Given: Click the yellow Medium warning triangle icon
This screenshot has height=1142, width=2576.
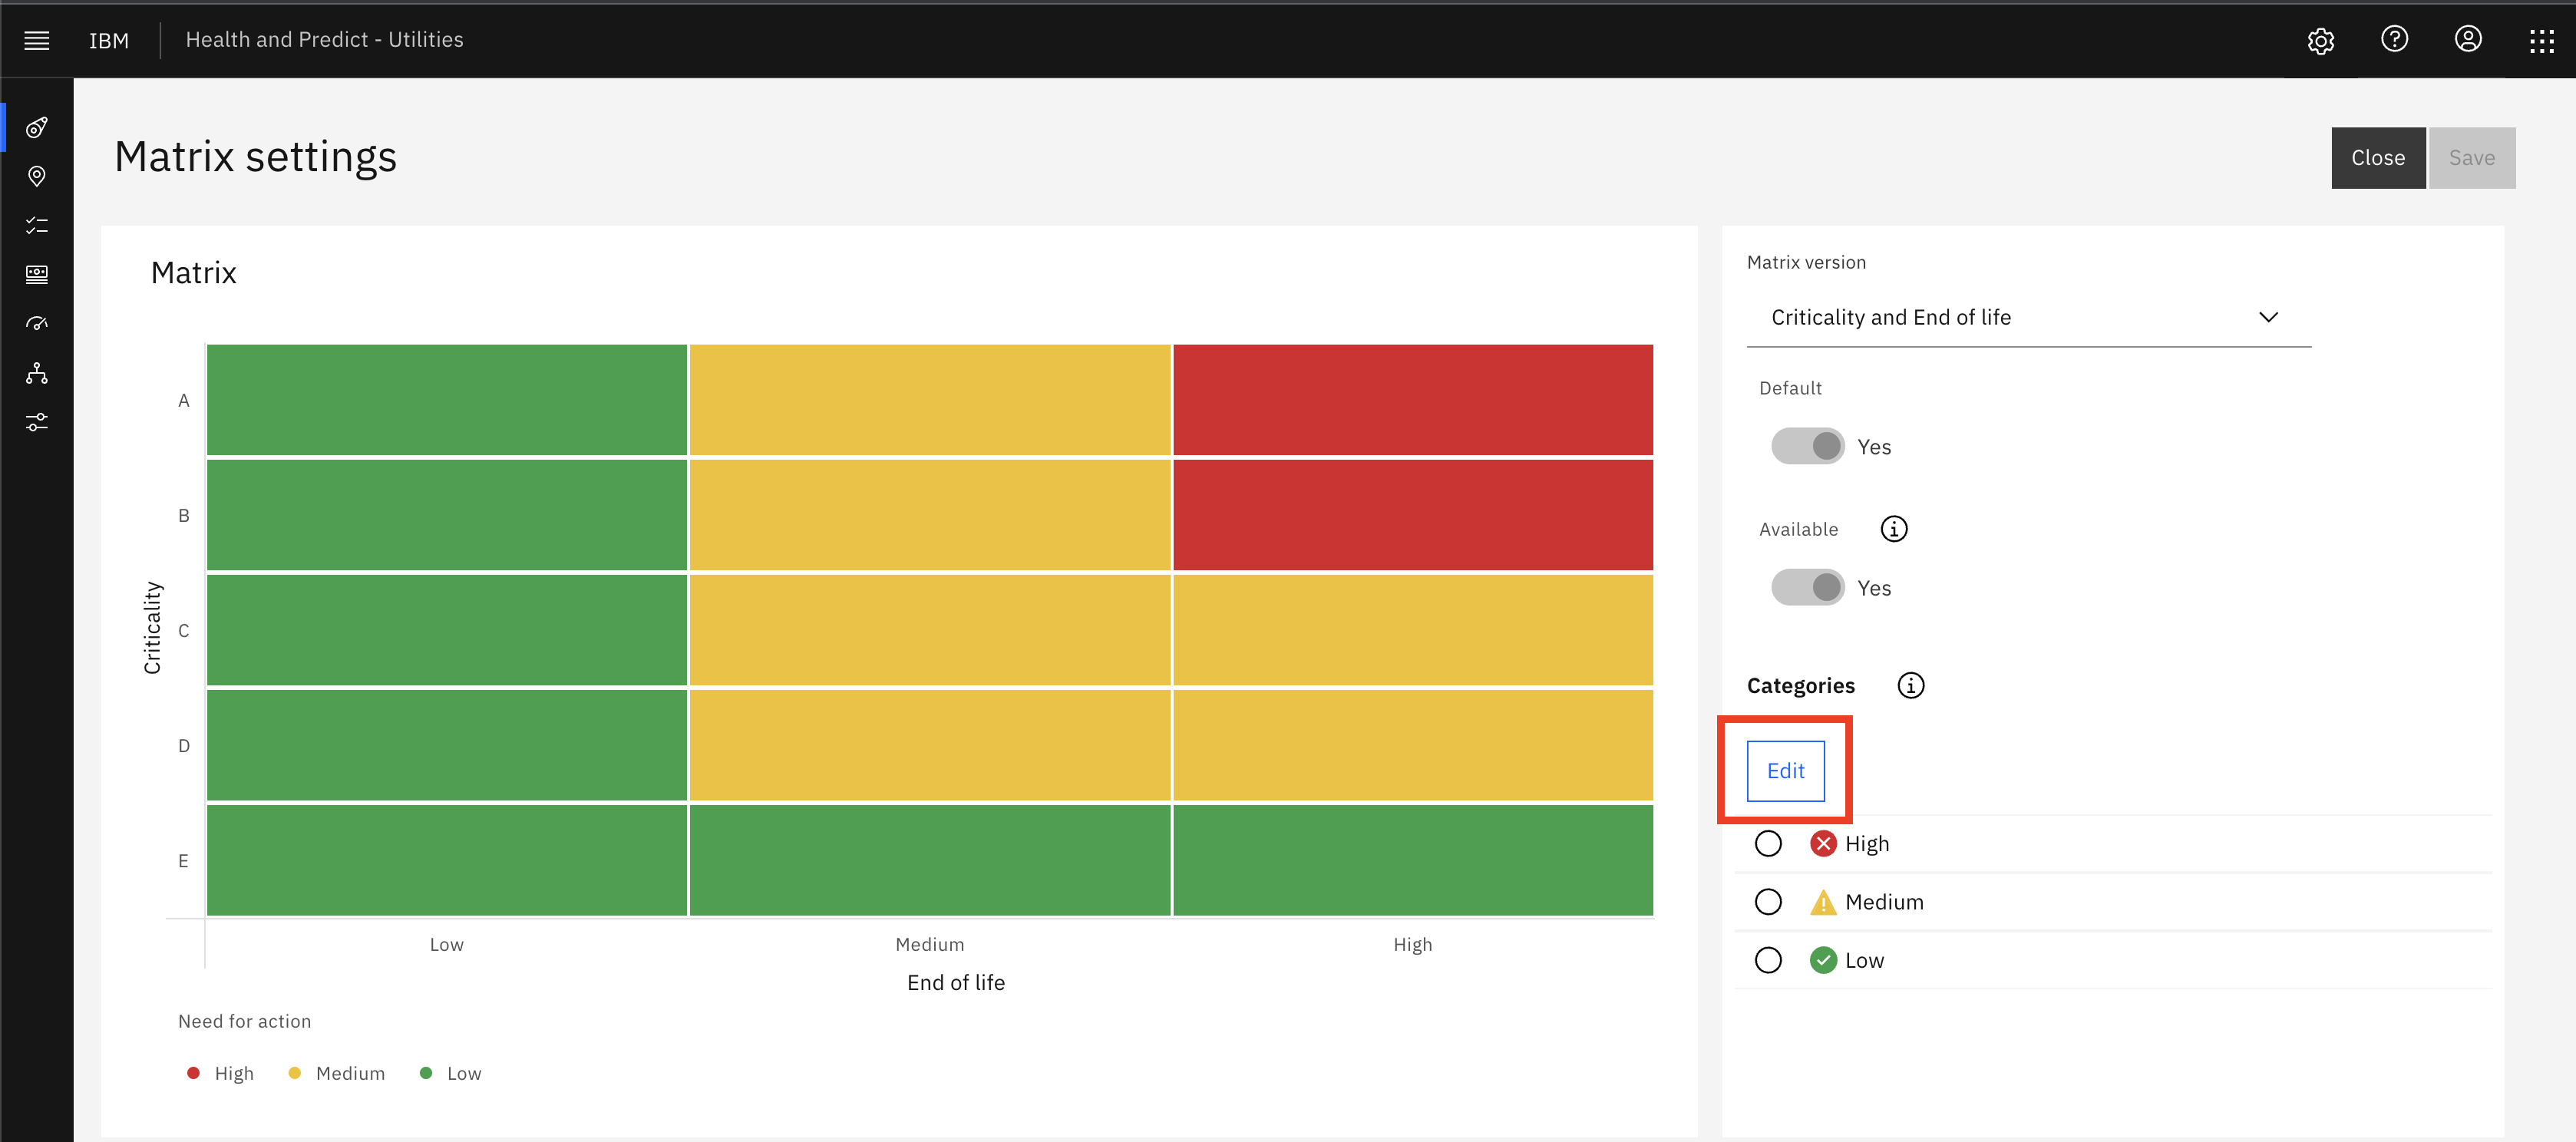Looking at the screenshot, I should [x=1823, y=902].
